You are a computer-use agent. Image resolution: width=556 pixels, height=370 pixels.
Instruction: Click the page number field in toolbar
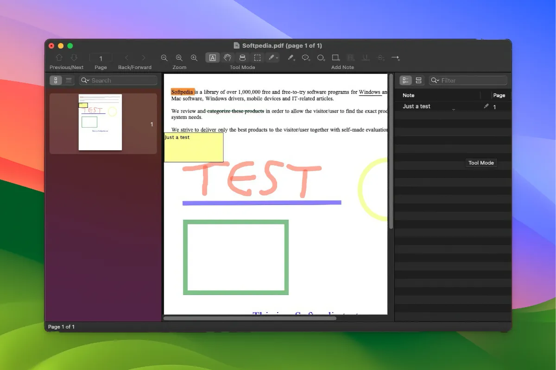(101, 58)
